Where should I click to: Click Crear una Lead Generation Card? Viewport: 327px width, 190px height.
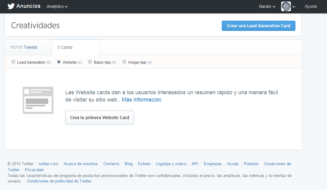tap(258, 26)
